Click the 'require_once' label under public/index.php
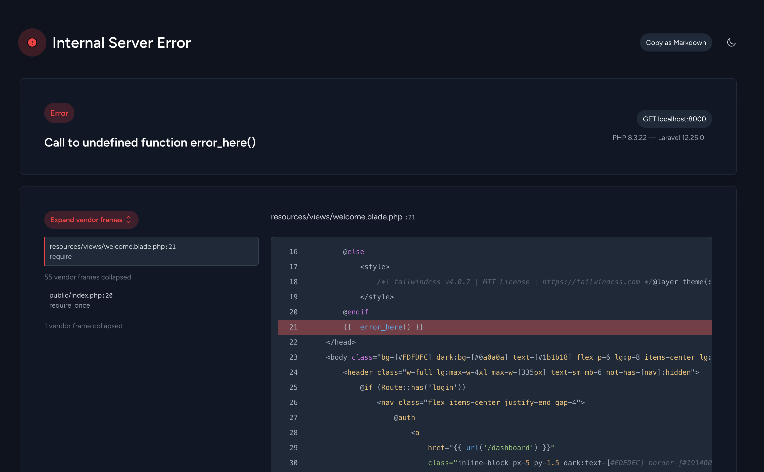 tap(70, 305)
